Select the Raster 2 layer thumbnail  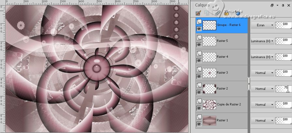pos(209,89)
